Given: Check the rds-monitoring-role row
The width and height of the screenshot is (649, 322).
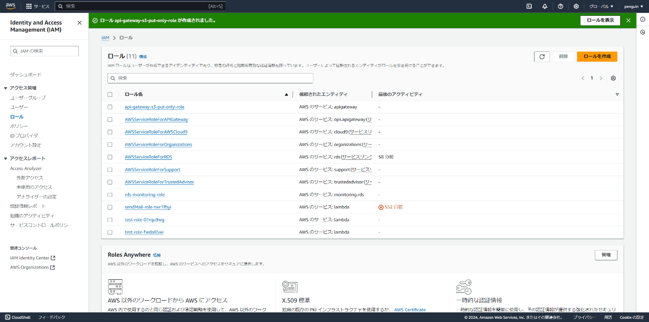Looking at the screenshot, I should [x=110, y=195].
